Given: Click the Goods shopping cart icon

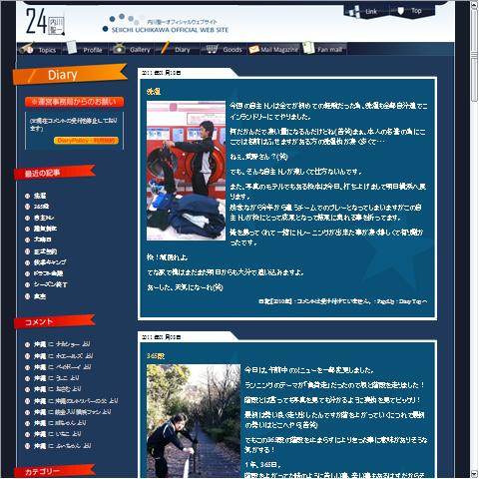Looking at the screenshot, I should (x=212, y=49).
